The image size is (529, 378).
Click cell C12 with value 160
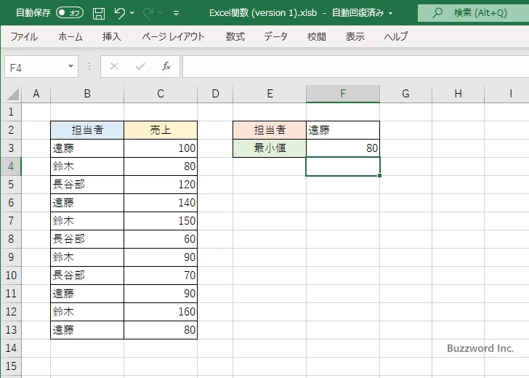(161, 312)
